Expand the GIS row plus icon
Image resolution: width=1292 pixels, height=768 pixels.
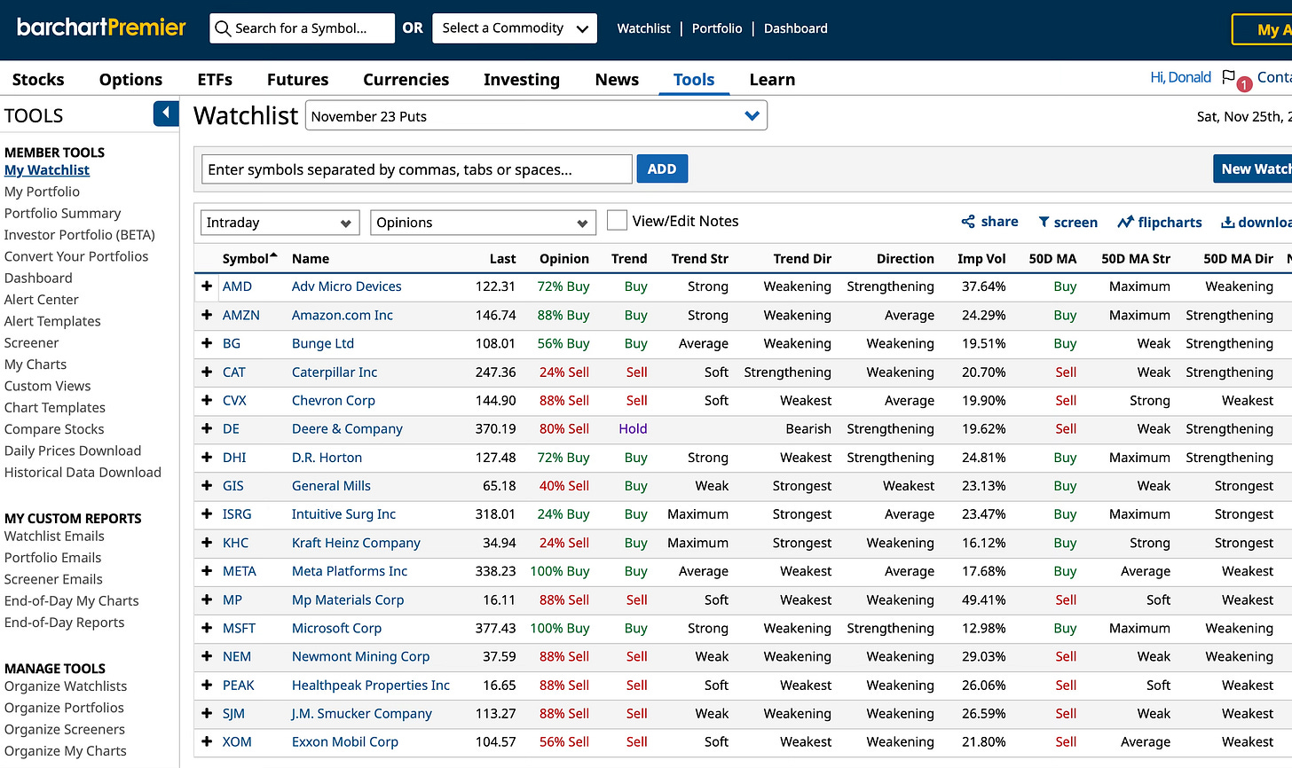point(207,486)
